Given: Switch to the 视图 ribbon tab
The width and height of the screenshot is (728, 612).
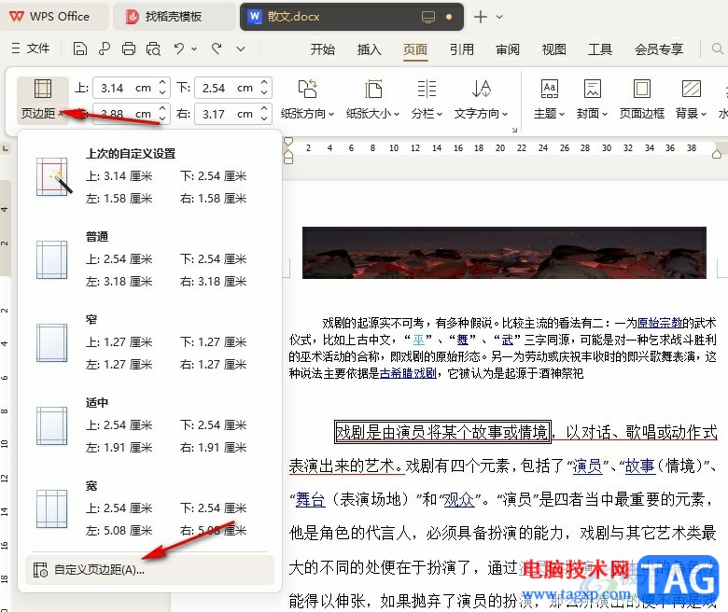Looking at the screenshot, I should coord(553,49).
